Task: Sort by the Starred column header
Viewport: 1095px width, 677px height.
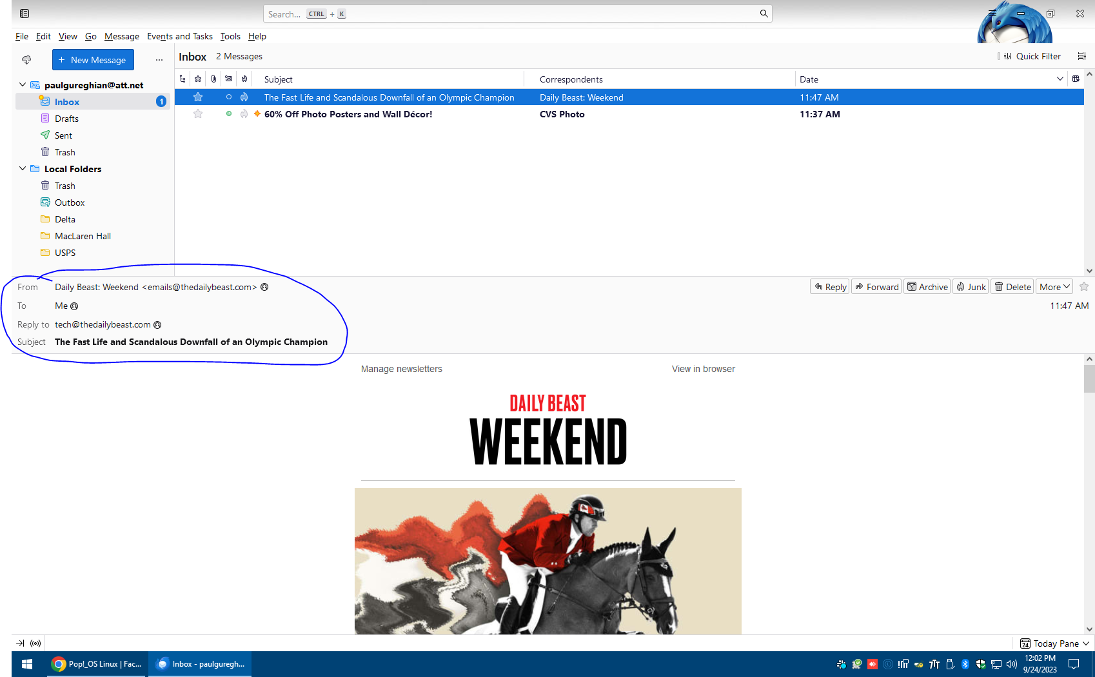Action: [198, 79]
